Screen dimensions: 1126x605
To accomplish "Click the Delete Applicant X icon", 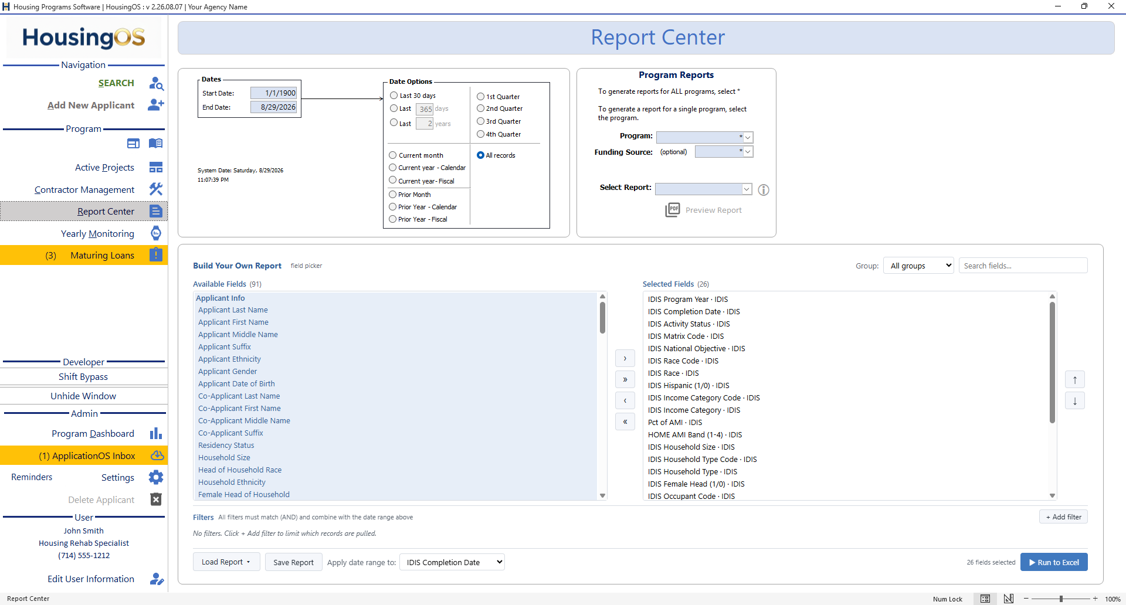I will (156, 499).
